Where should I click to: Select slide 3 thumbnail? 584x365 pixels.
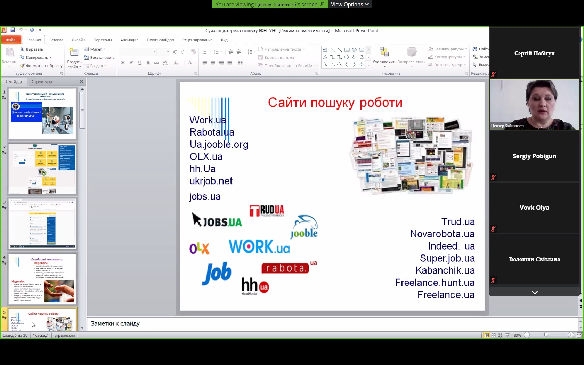pyautogui.click(x=42, y=224)
